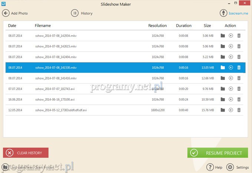Delete sshow_2014-07-08_142404.mkv from history
252x173 pixels.
[239, 57]
